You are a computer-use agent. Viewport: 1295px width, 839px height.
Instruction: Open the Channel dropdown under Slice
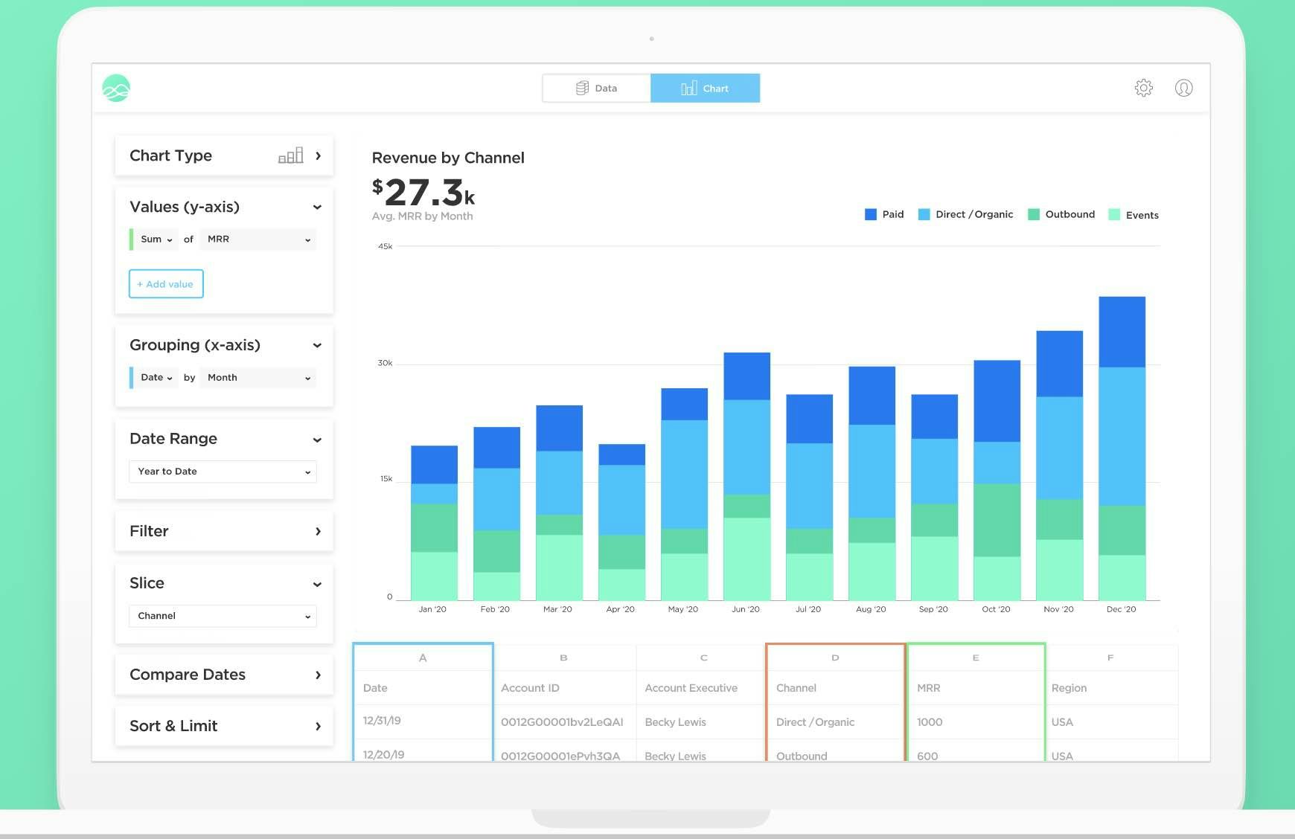(223, 616)
